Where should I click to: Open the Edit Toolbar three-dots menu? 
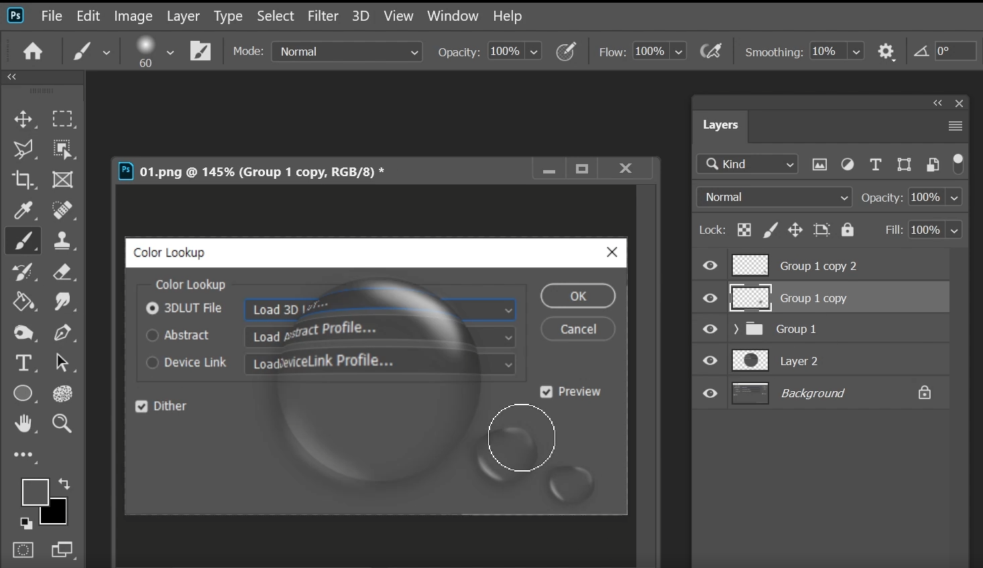pos(23,455)
